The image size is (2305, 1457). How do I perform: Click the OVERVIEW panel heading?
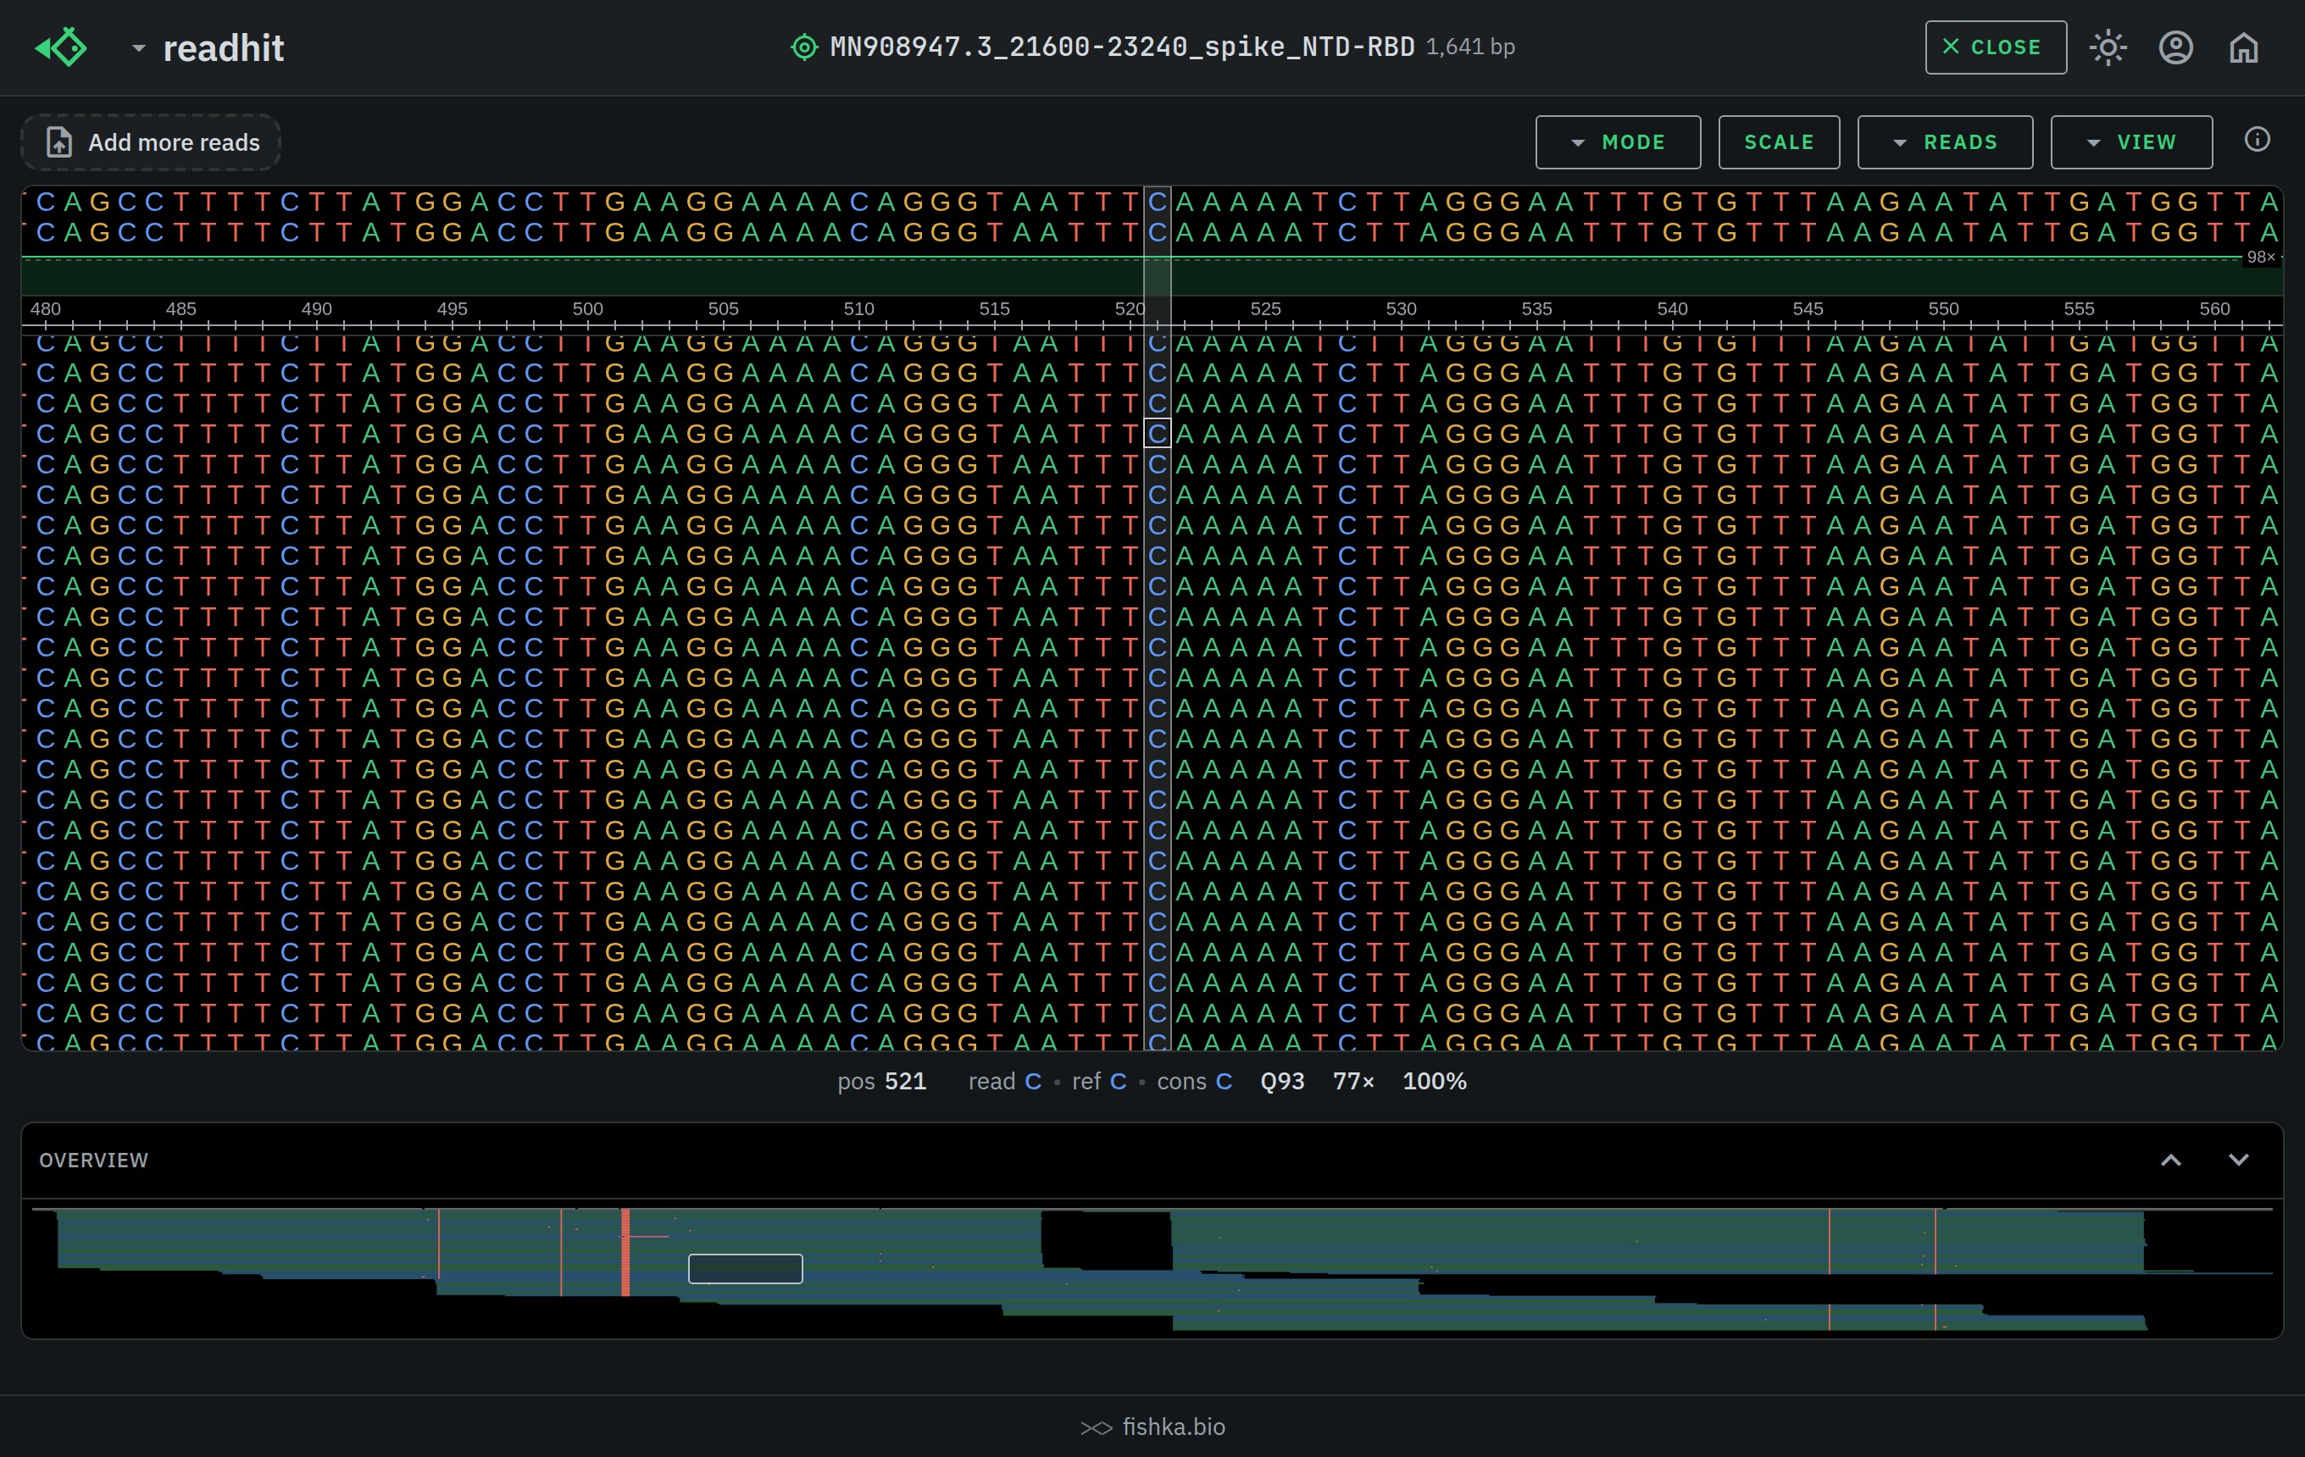(x=94, y=1160)
